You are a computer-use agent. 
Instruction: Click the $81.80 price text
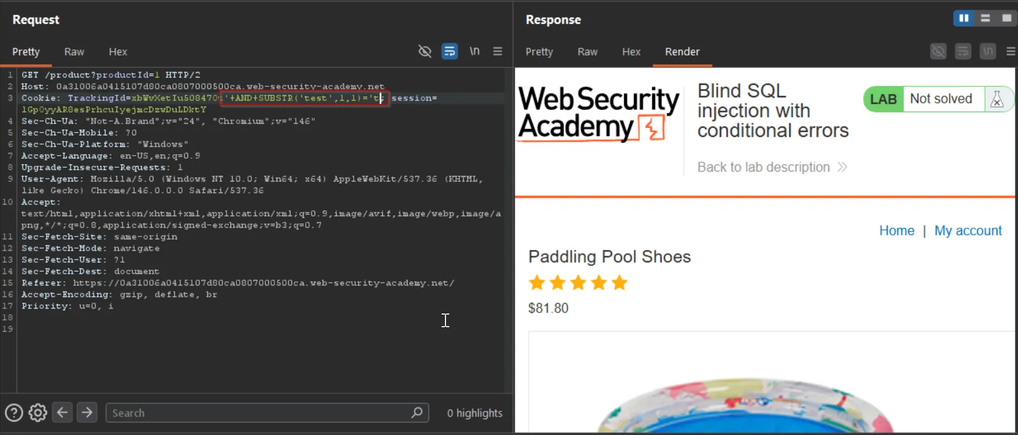pos(548,308)
